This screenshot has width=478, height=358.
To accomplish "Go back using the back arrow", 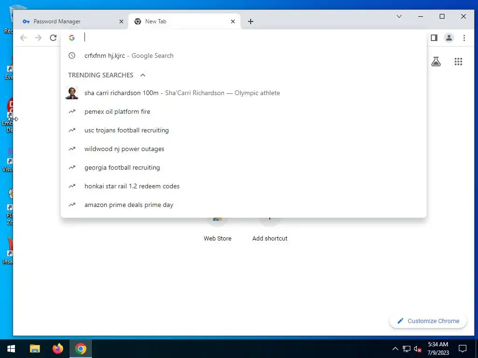I will [x=23, y=38].
